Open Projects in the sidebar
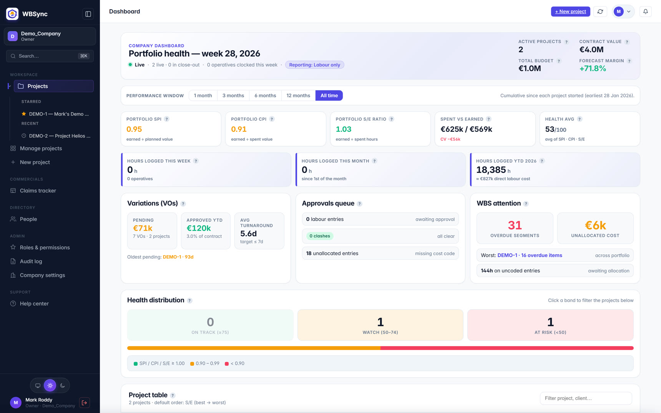The height and width of the screenshot is (413, 661). click(x=54, y=86)
